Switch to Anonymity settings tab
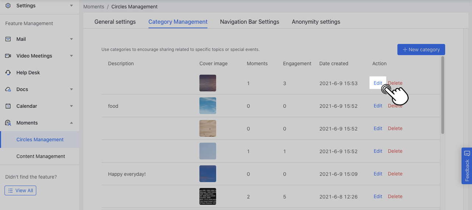Screen dimensions: 472x210 coord(316,22)
